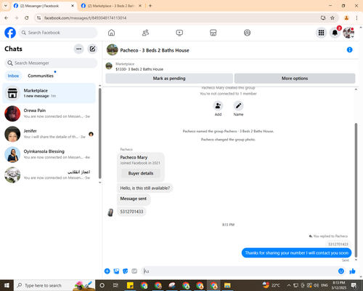
Task: Click More options button
Action: click(295, 79)
